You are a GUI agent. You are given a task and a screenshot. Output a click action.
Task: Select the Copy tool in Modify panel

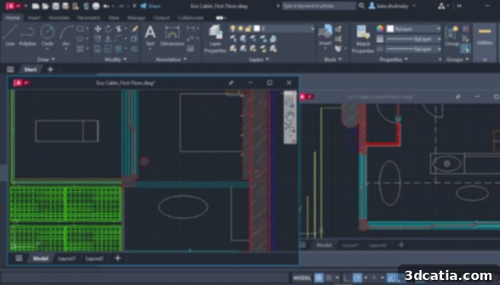pyautogui.click(x=98, y=38)
